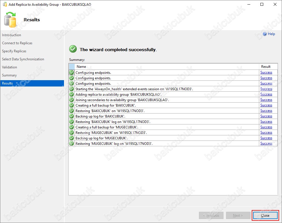Open Success link for Restoring 'BAKICUBUK' log row

tap(266, 122)
